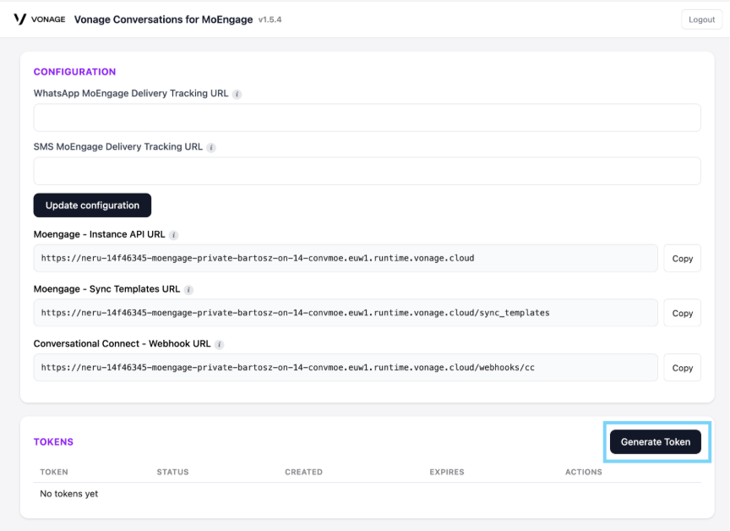The height and width of the screenshot is (531, 730).
Task: Click the version label v1.5.4
Action: click(270, 19)
